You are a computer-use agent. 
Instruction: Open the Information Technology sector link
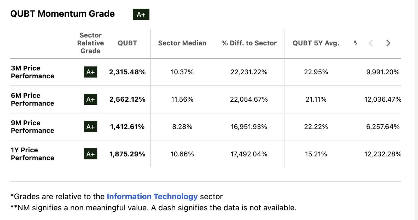(x=152, y=196)
